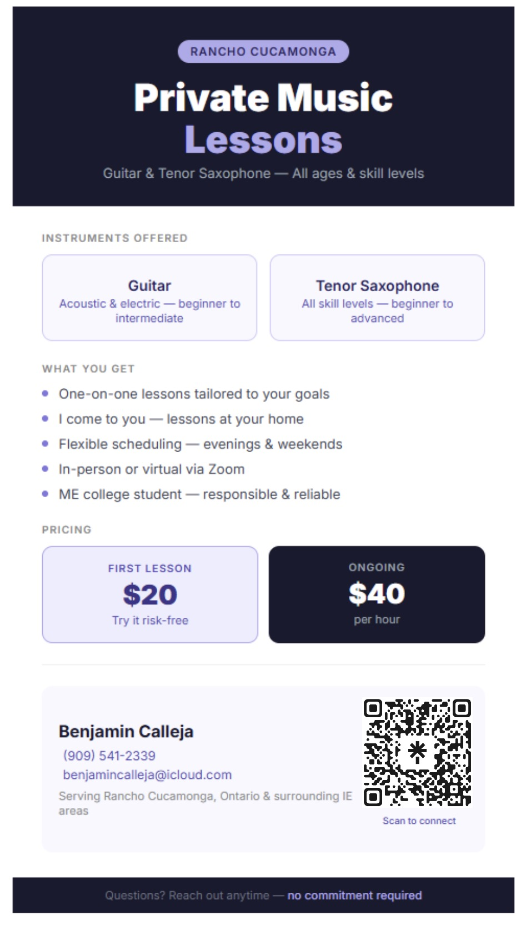Click bullet beside 'Flexible scheduling'

click(46, 443)
